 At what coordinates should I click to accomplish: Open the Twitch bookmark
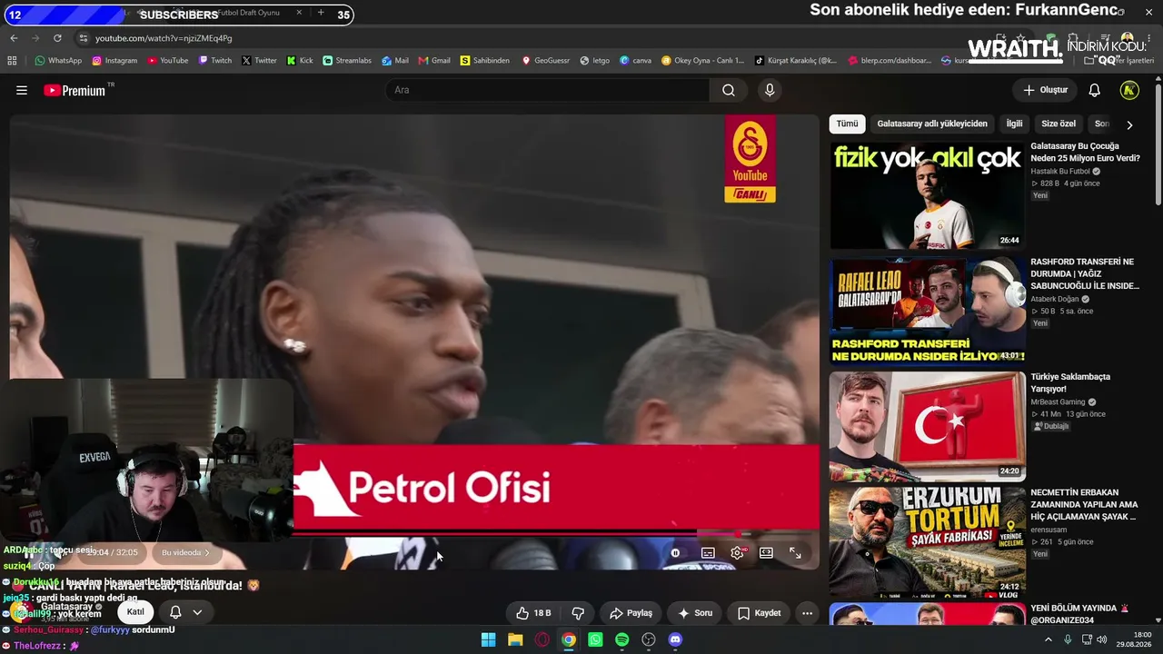point(214,61)
